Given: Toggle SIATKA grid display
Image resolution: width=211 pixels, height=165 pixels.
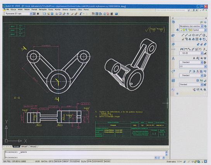Looking at the screenshot, I should coord(44,162).
